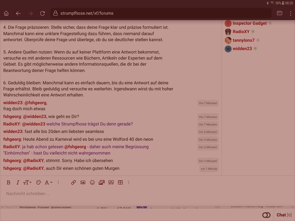Insert a quote block
Viewport: 295px width, 221px height.
pos(111,182)
